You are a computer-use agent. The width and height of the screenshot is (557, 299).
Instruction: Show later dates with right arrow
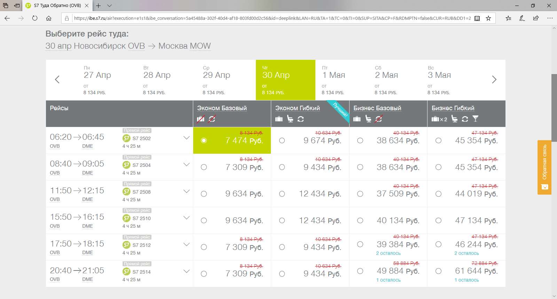pos(494,80)
